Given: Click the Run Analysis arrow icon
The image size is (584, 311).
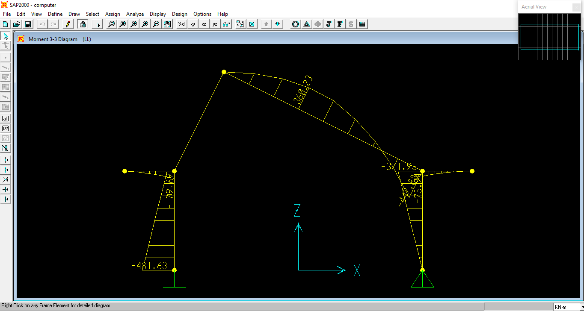Looking at the screenshot, I should pos(97,24).
